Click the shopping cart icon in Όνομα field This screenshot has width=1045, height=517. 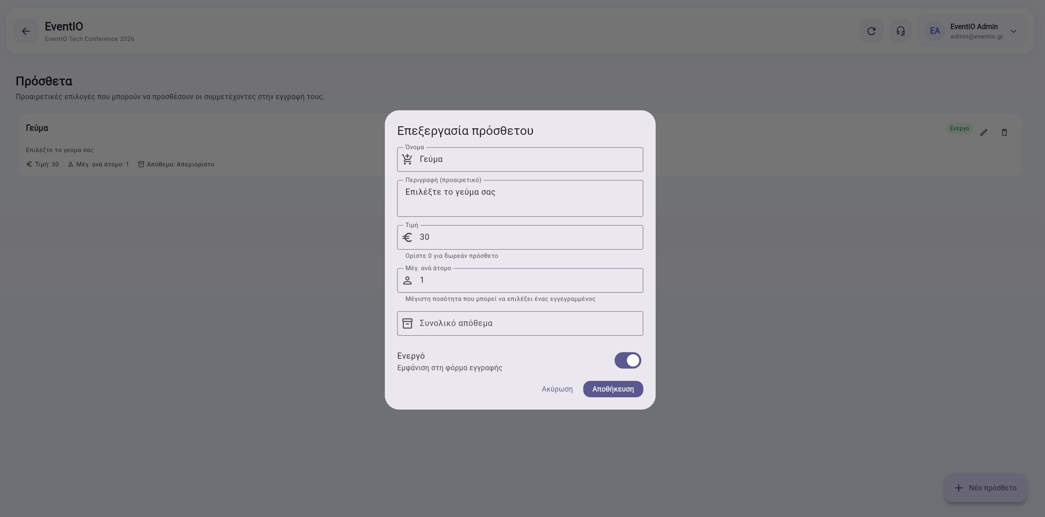tap(407, 159)
